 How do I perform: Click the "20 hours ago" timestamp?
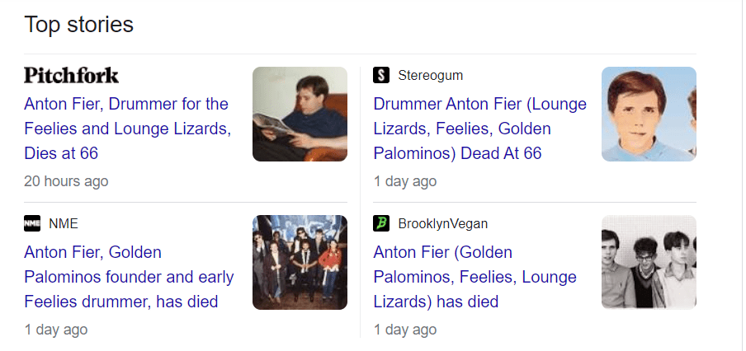click(x=66, y=181)
